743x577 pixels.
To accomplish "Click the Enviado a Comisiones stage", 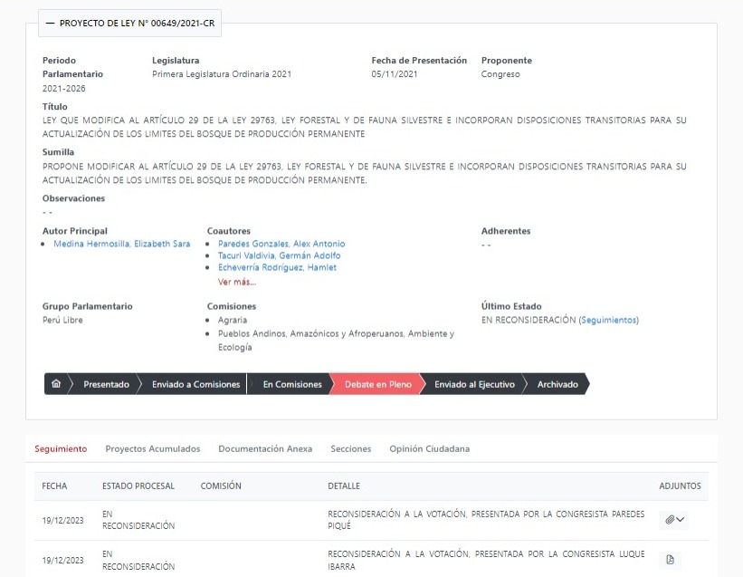I will coord(195,384).
